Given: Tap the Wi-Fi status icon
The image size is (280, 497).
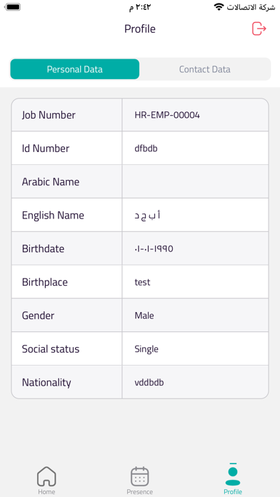Looking at the screenshot, I should pyautogui.click(x=219, y=7).
